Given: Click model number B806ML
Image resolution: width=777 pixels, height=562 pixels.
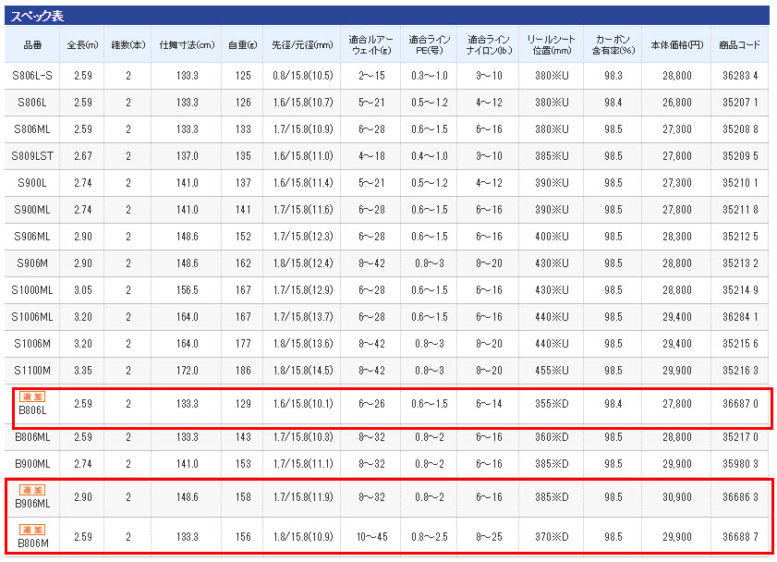Looking at the screenshot, I should [x=32, y=437].
